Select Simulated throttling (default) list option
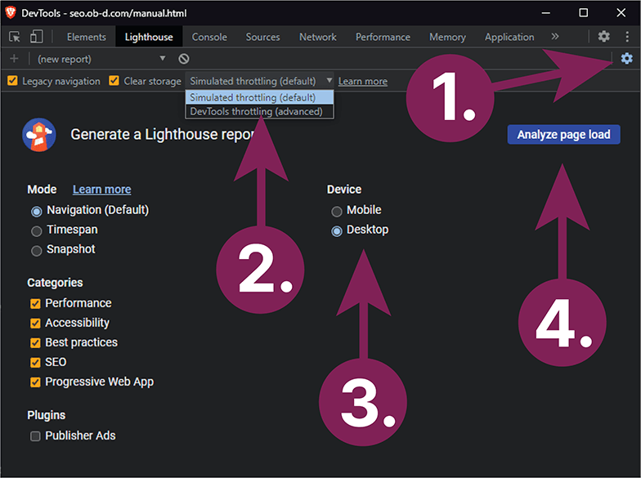This screenshot has height=478, width=641. pyautogui.click(x=260, y=98)
